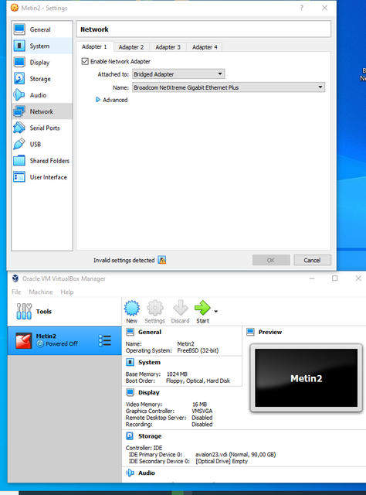Viewport: 366px width, 495px height.
Task: Open Storage settings category
Action: pyautogui.click(x=42, y=79)
